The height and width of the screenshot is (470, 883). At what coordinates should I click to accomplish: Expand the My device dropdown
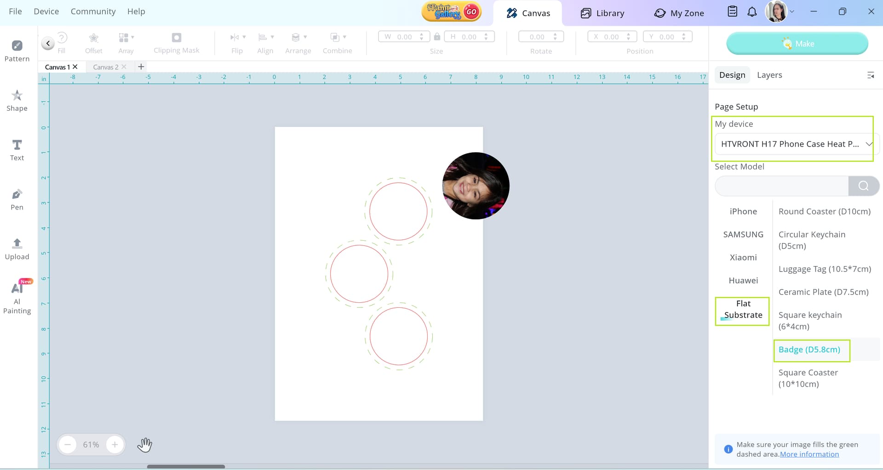[x=868, y=144]
